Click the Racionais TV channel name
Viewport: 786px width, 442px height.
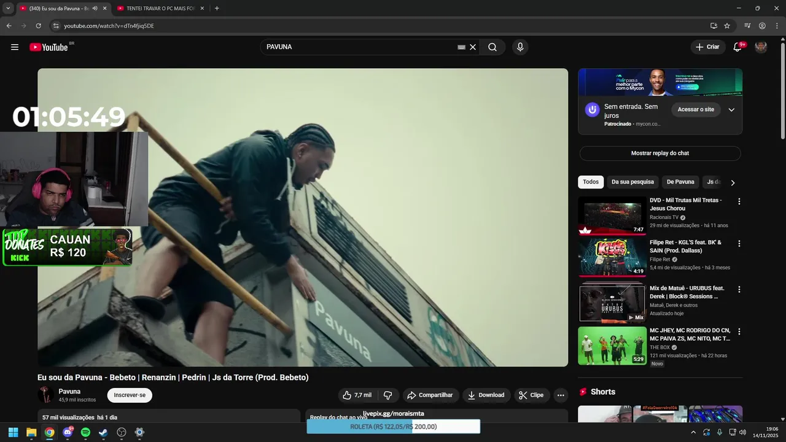pos(664,217)
